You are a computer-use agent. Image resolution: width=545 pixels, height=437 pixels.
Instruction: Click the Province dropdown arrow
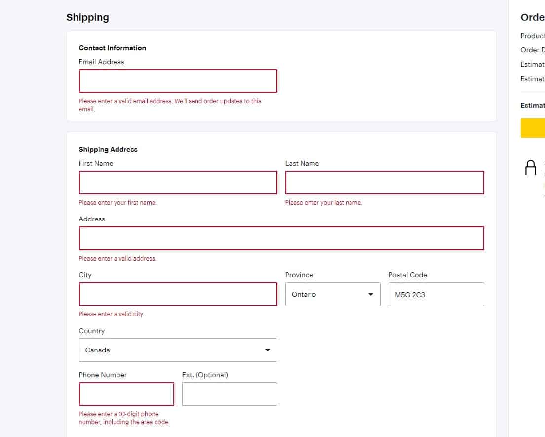click(x=370, y=294)
